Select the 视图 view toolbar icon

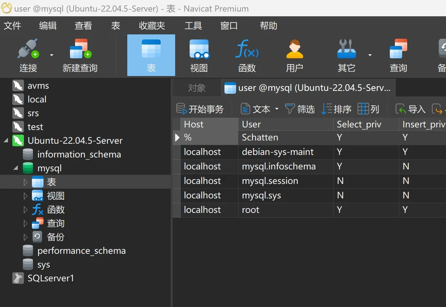[x=199, y=50]
